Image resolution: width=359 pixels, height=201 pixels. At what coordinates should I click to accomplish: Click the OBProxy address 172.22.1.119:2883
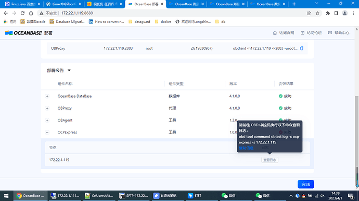118,48
